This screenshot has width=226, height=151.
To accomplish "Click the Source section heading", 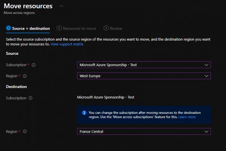I will click(x=12, y=53).
